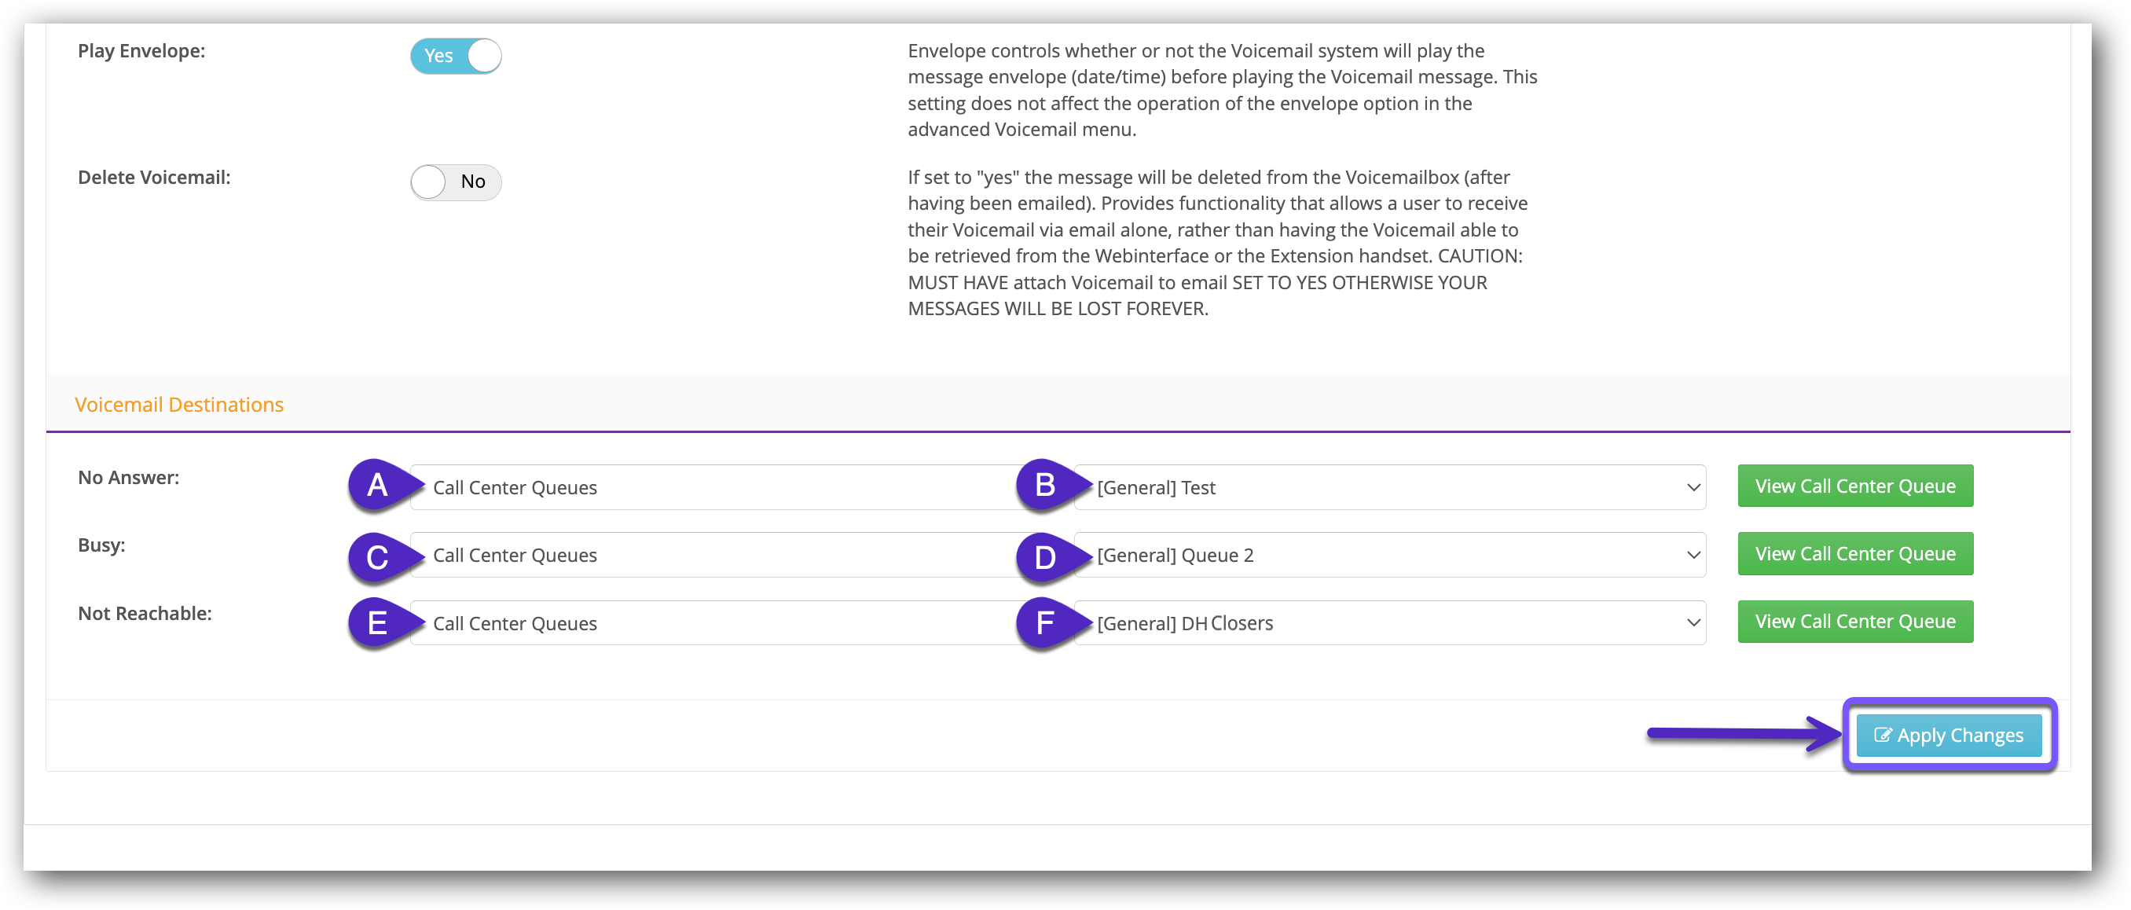
Task: View Call Center Queue for Busy
Action: (1855, 554)
